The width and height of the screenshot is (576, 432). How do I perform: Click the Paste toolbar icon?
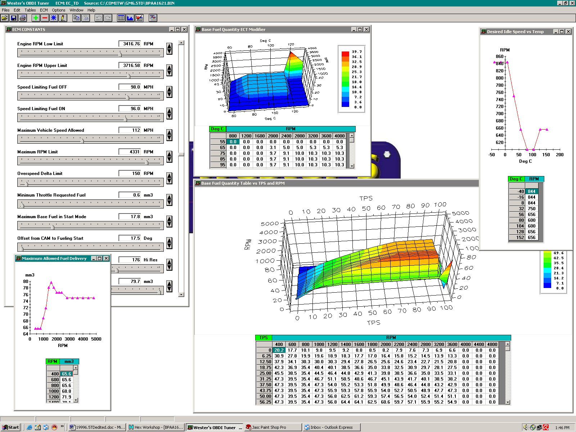point(85,18)
